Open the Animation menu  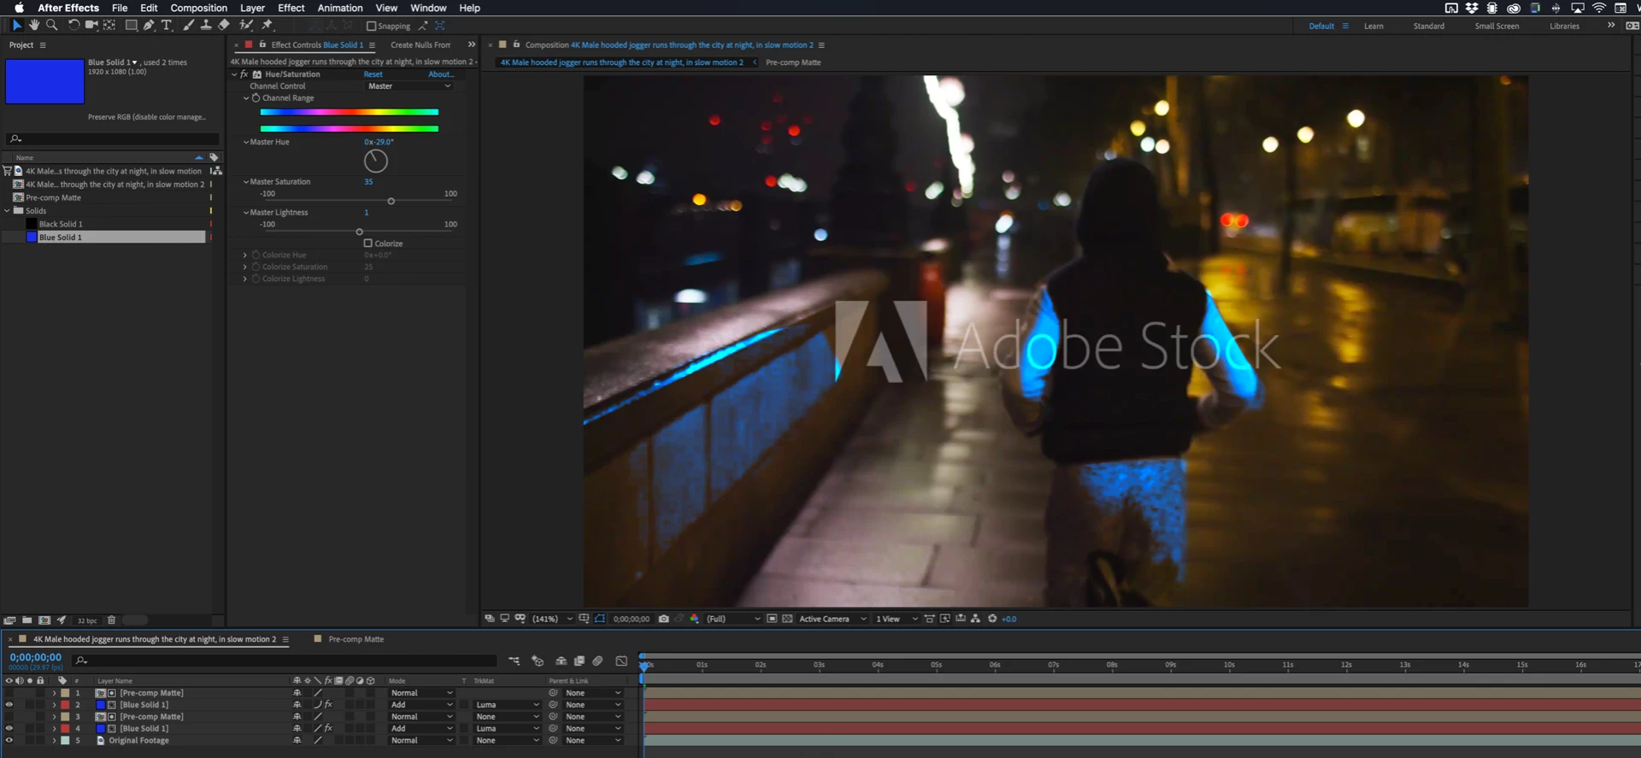(340, 8)
